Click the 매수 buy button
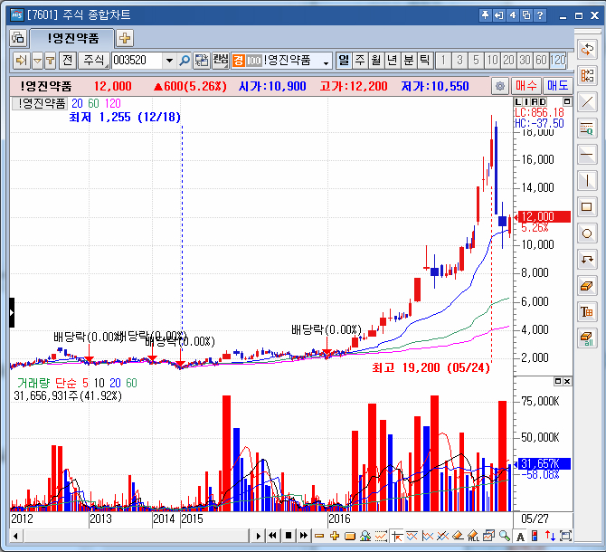The height and width of the screenshot is (552, 606). [x=526, y=86]
